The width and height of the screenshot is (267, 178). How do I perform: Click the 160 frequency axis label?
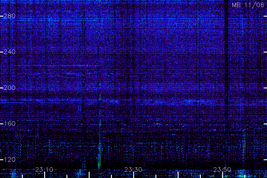pos(9,124)
